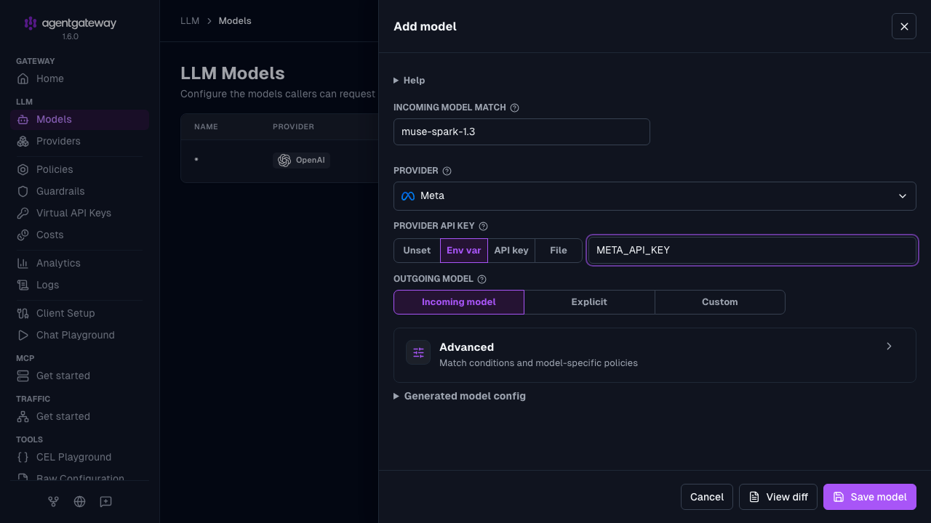Click the globe icon in sidebar footer
This screenshot has width=931, height=523.
pos(80,501)
